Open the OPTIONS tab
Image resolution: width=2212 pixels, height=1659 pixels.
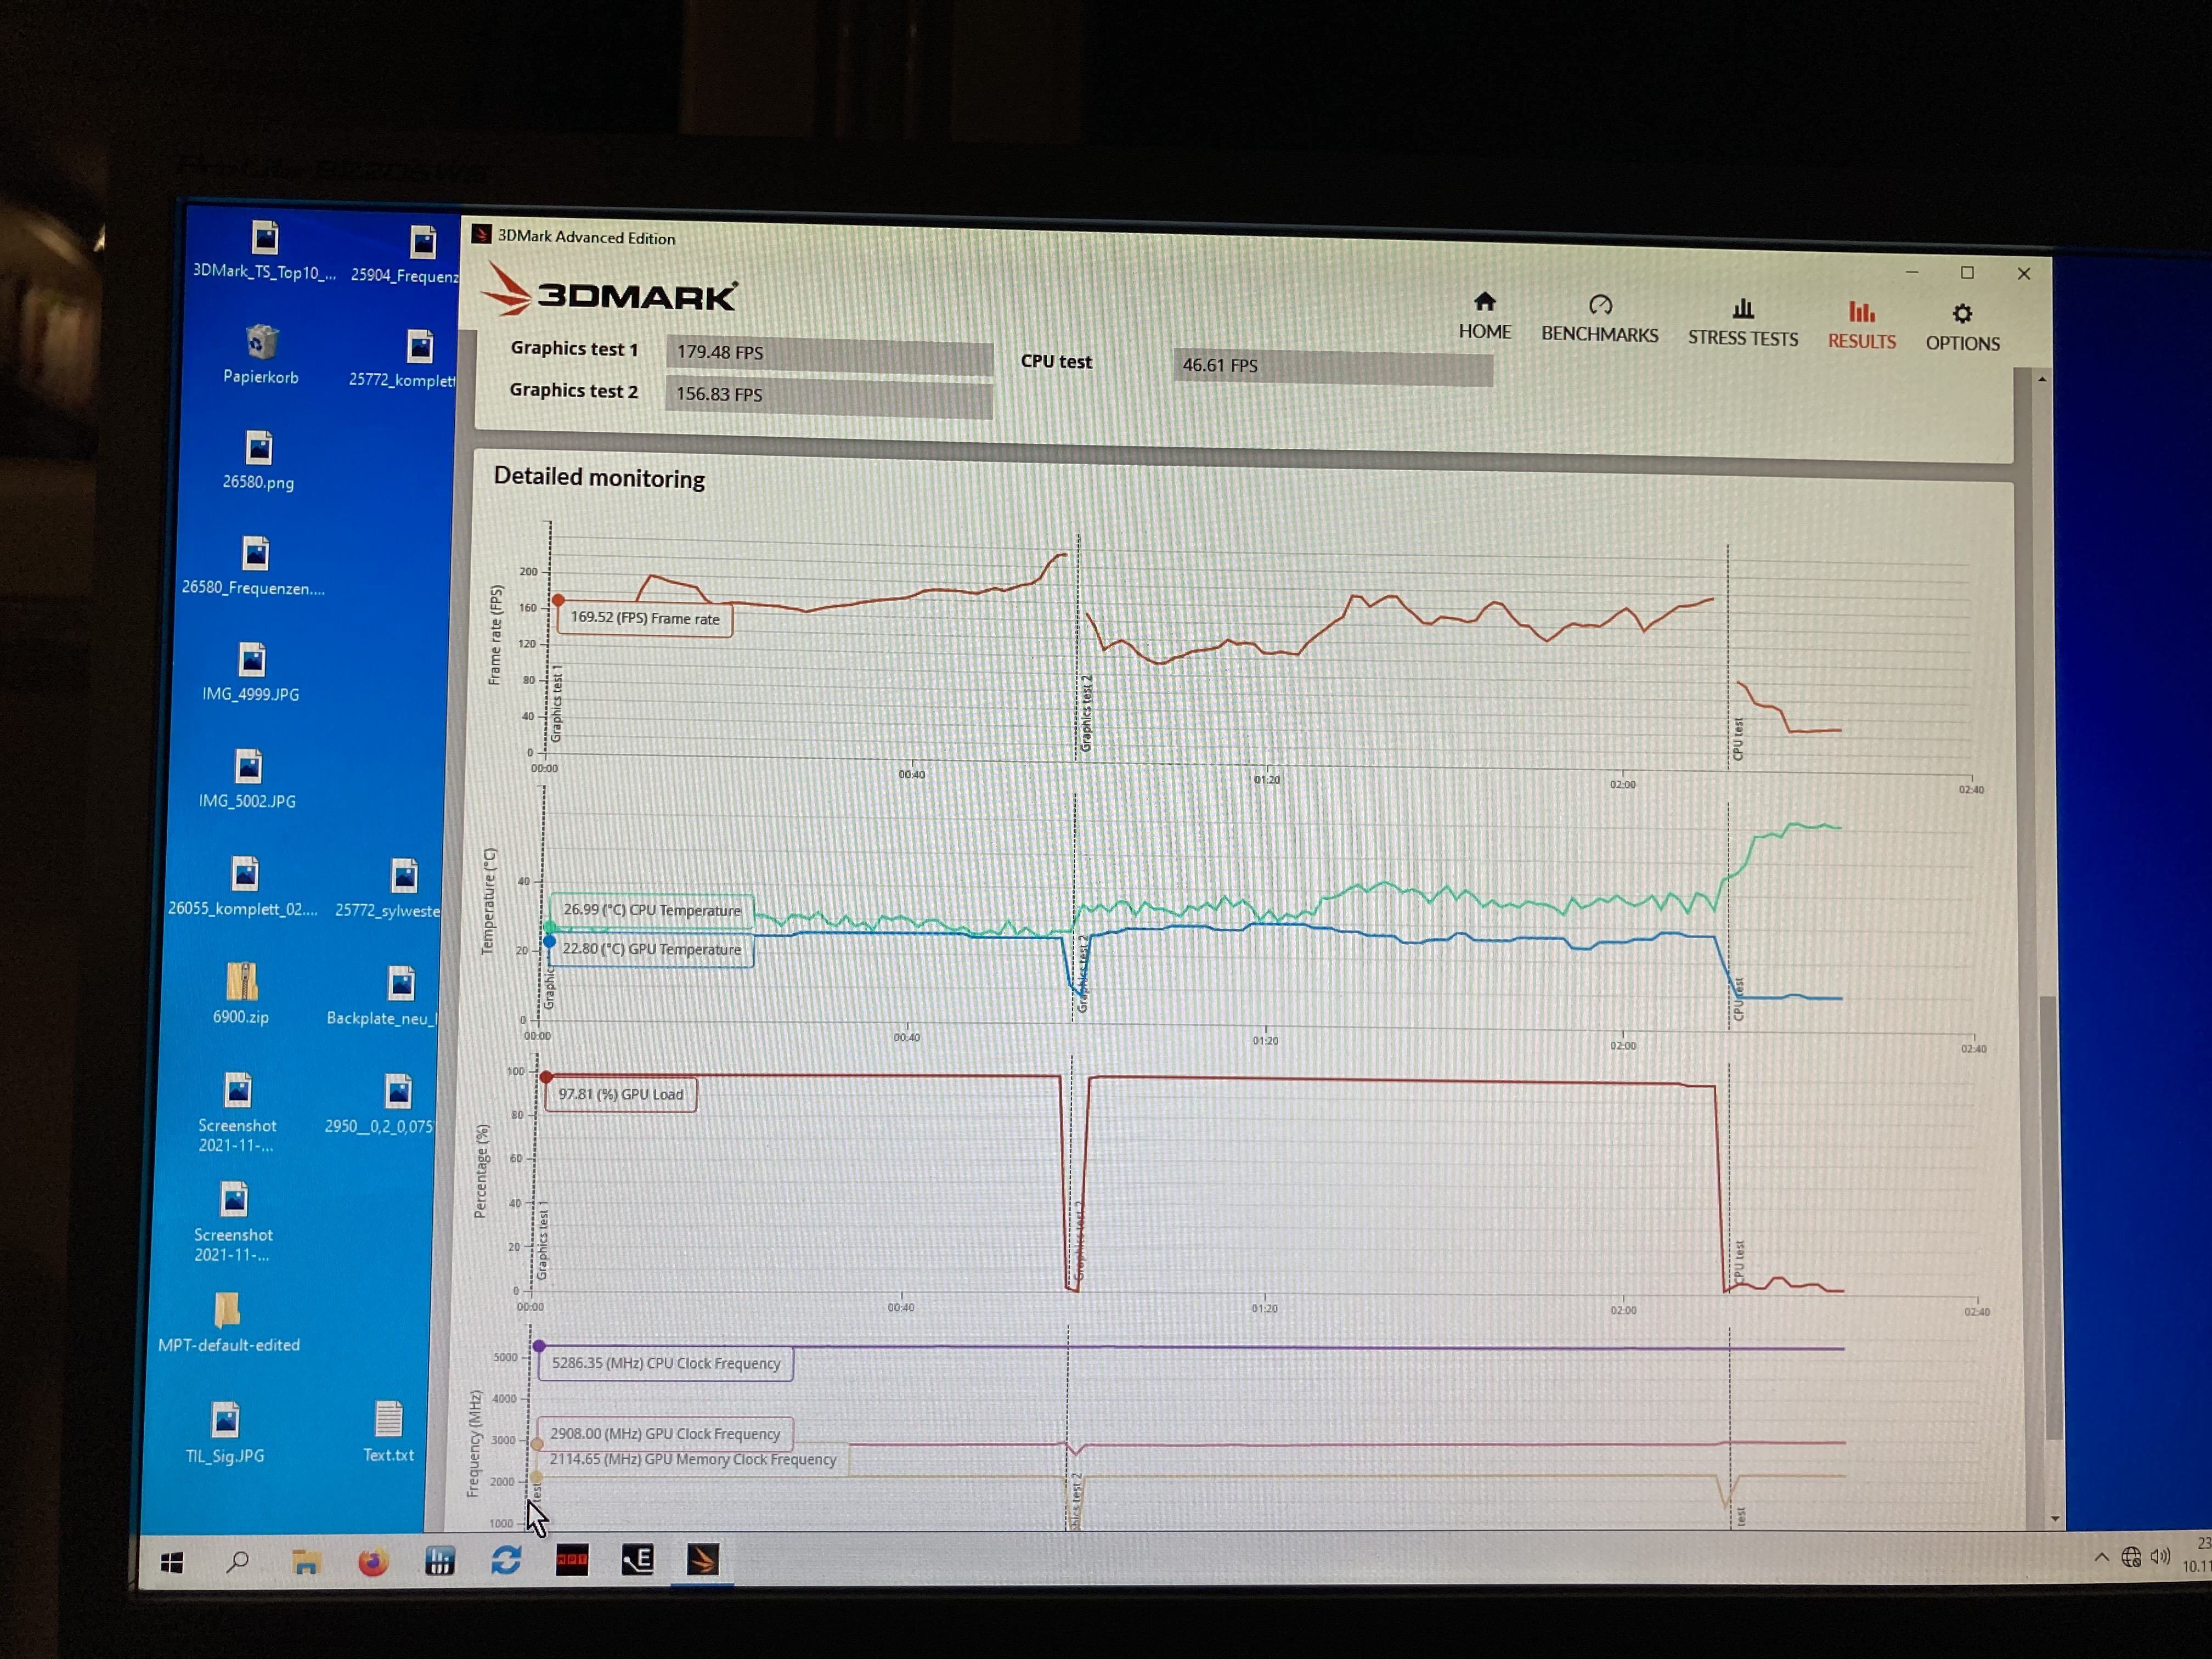pos(1962,328)
